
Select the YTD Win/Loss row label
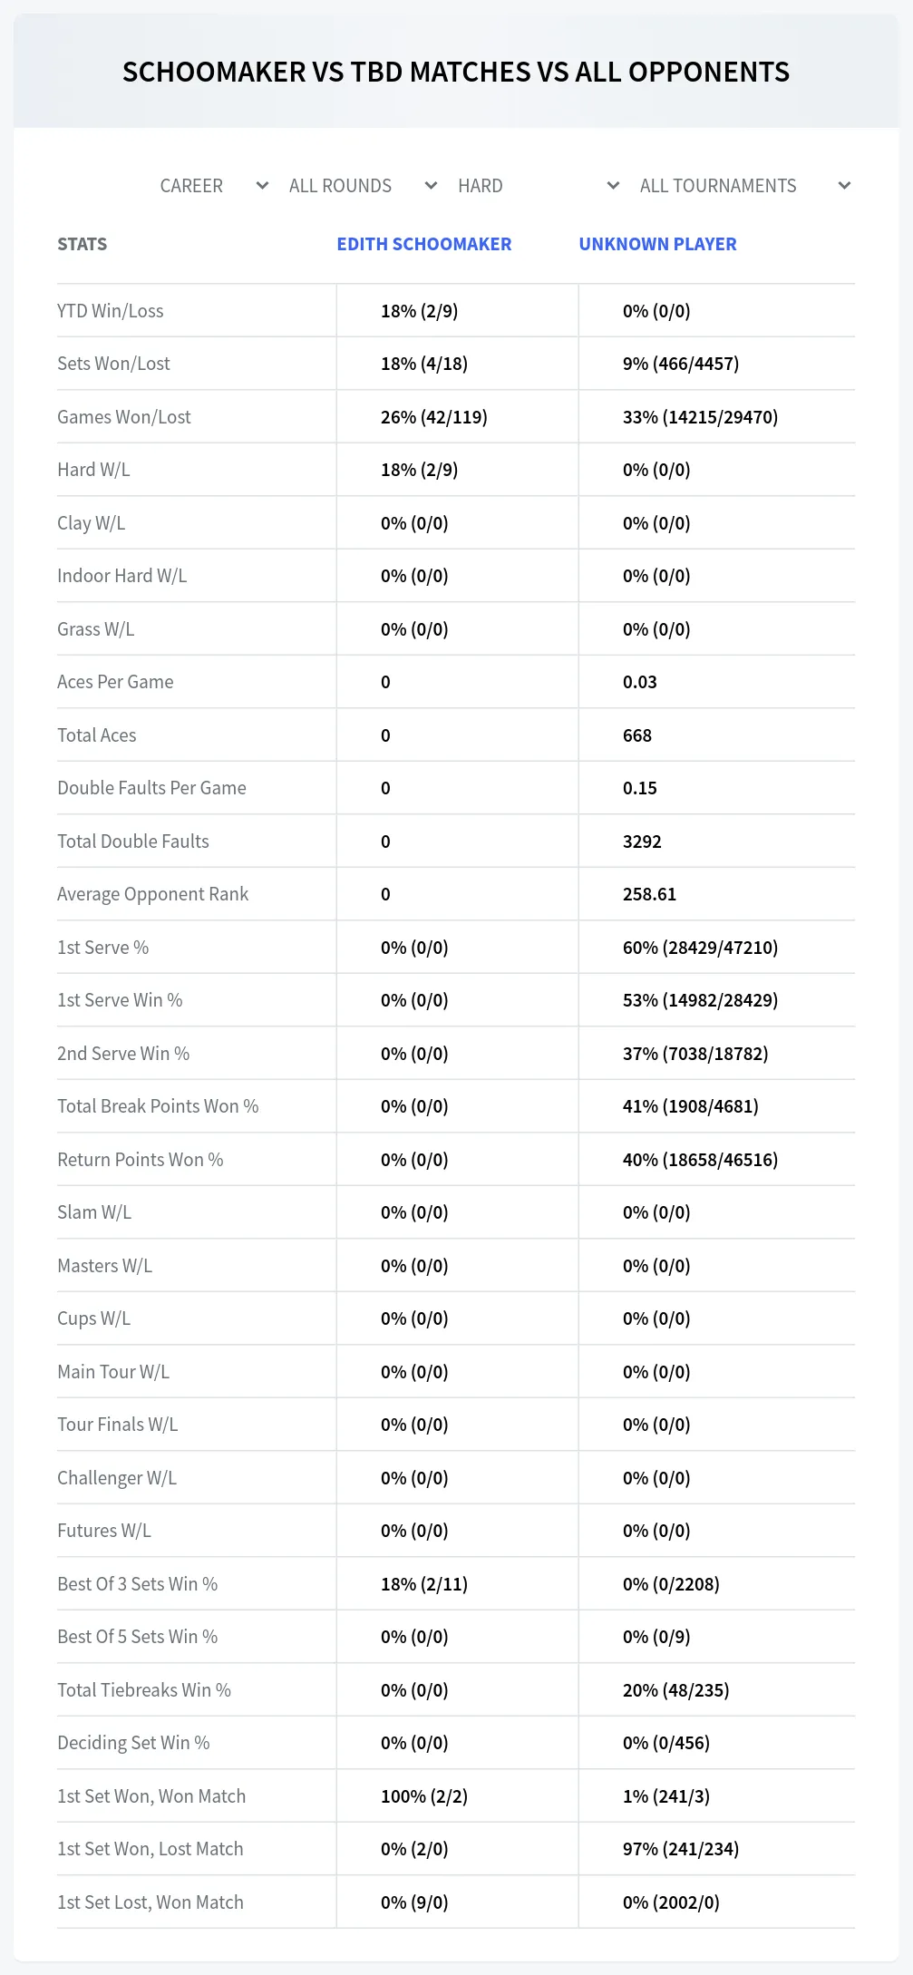tap(111, 311)
